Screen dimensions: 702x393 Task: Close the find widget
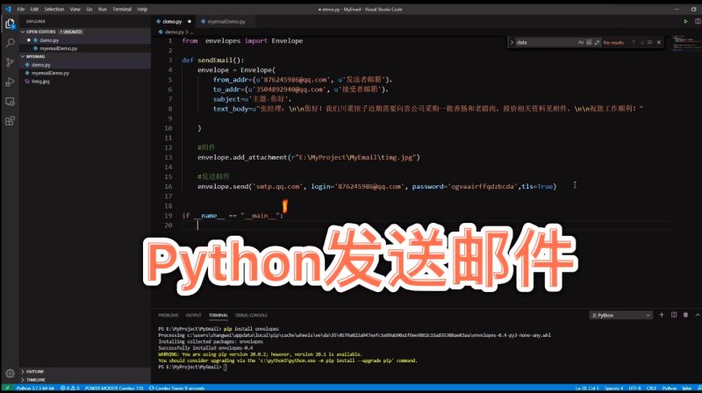[x=659, y=42]
